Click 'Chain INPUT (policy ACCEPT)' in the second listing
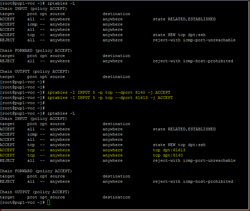 click(x=33, y=119)
